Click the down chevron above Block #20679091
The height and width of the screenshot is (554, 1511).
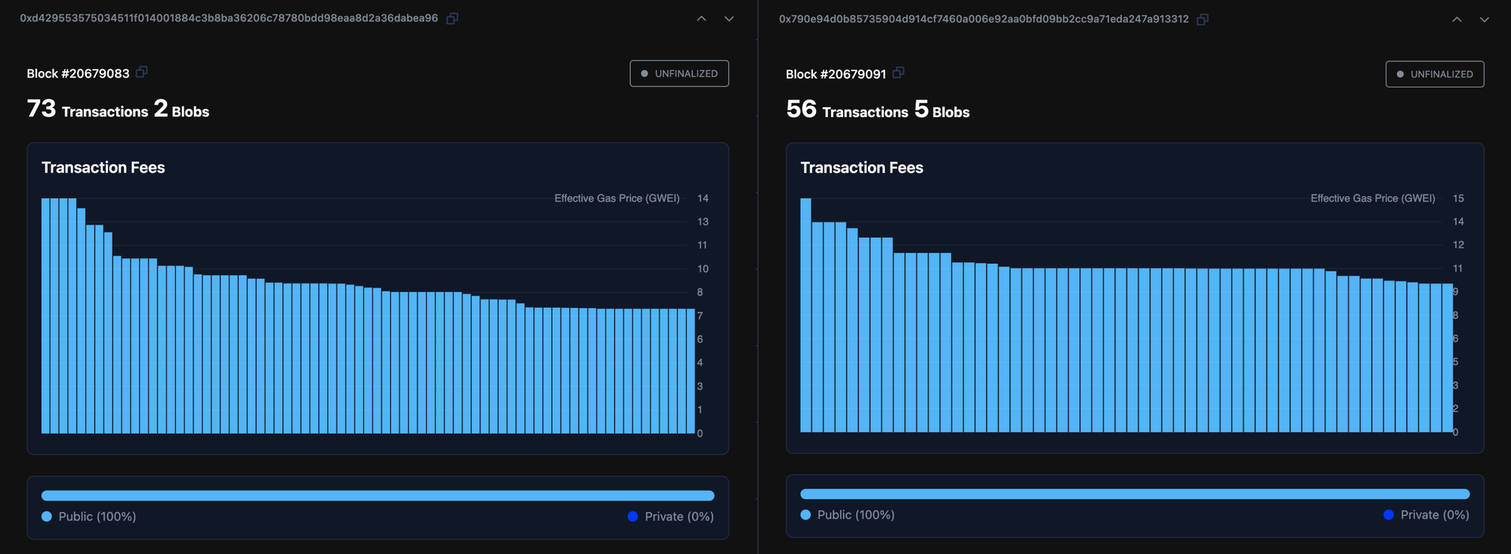click(x=1485, y=20)
